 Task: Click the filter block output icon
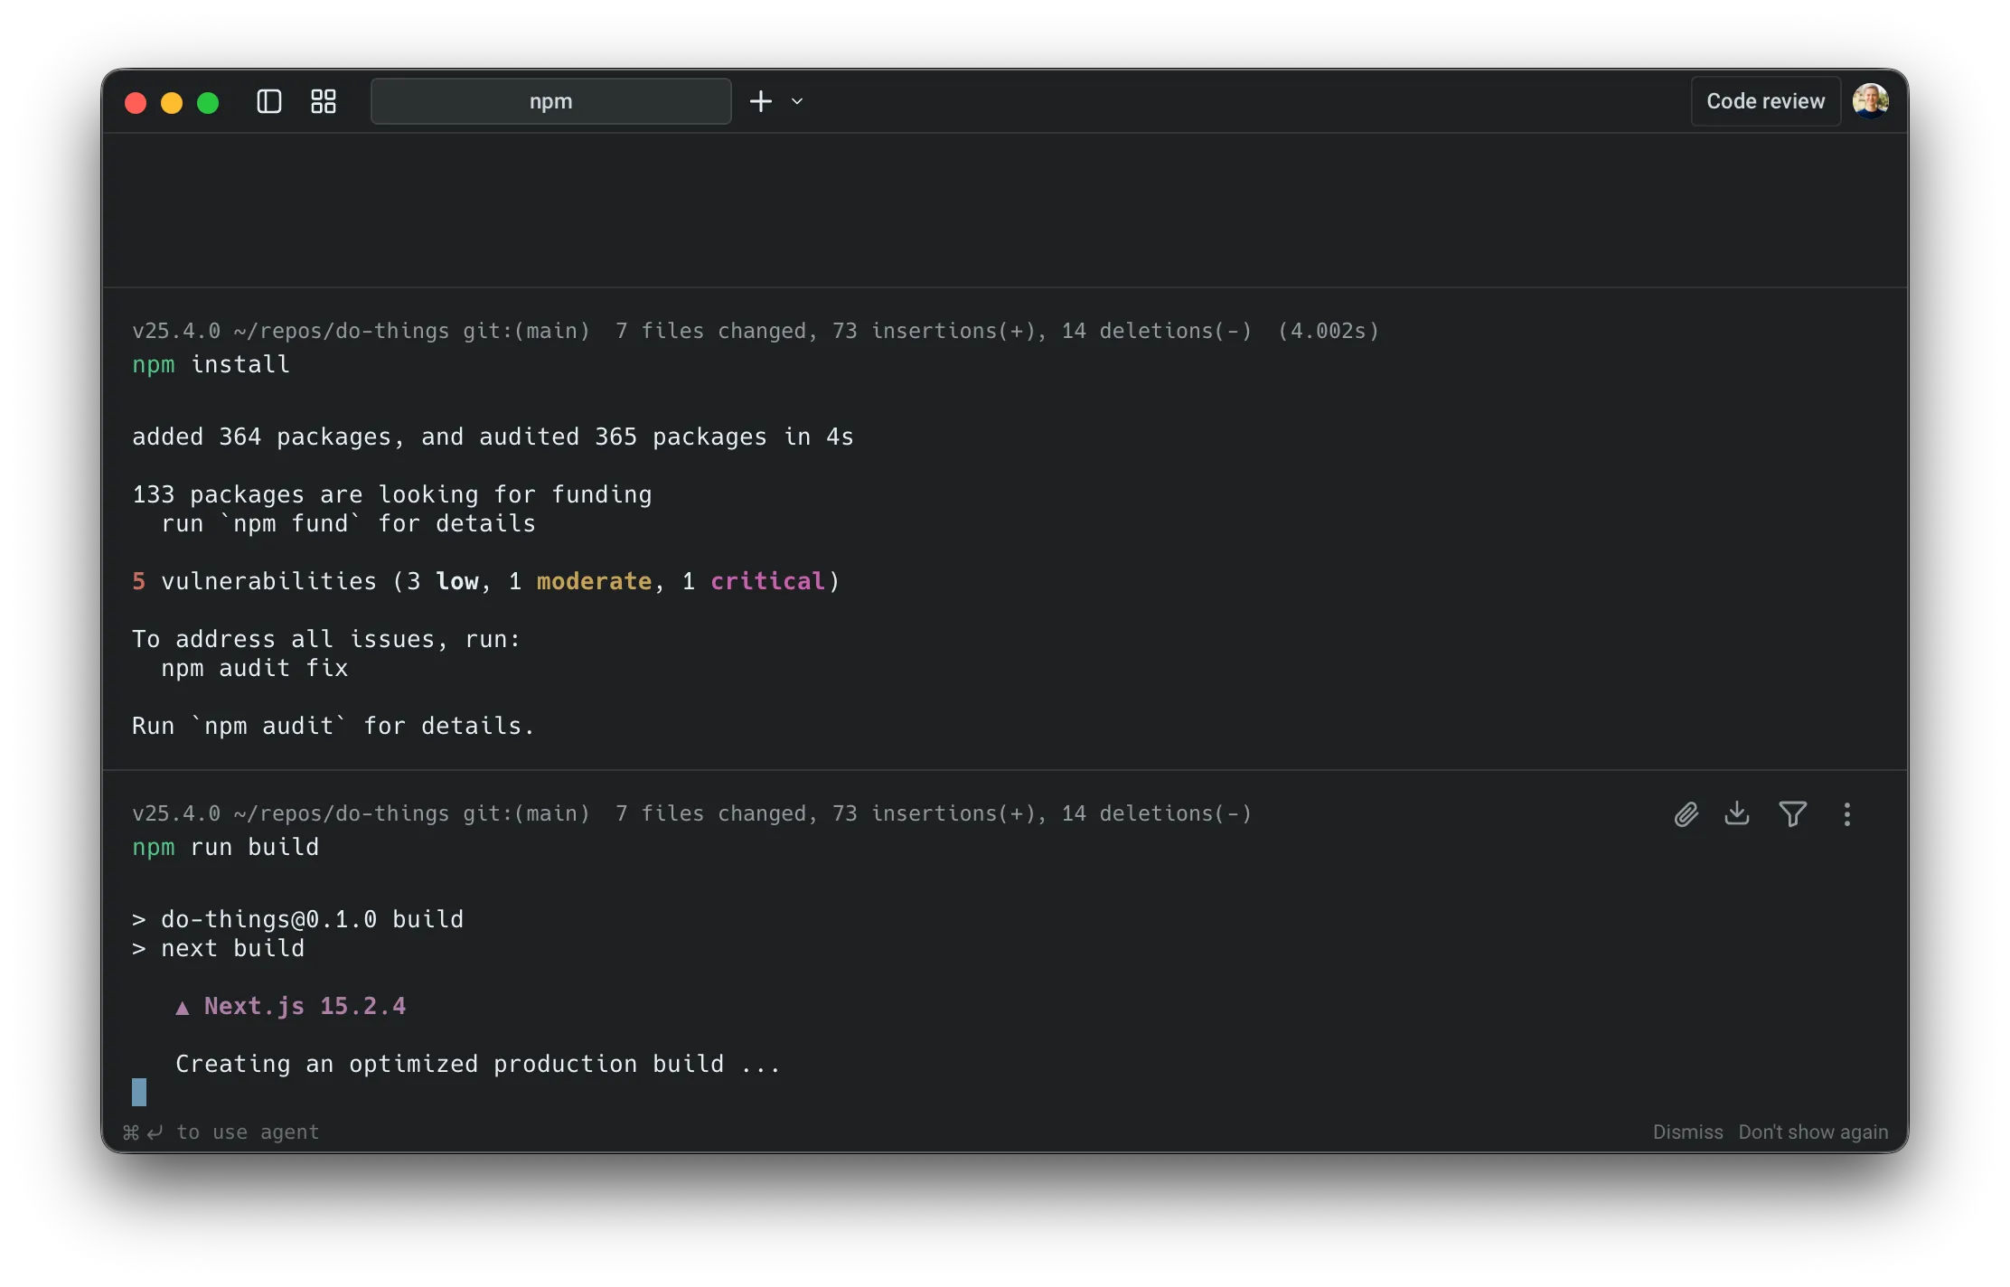coord(1792,814)
